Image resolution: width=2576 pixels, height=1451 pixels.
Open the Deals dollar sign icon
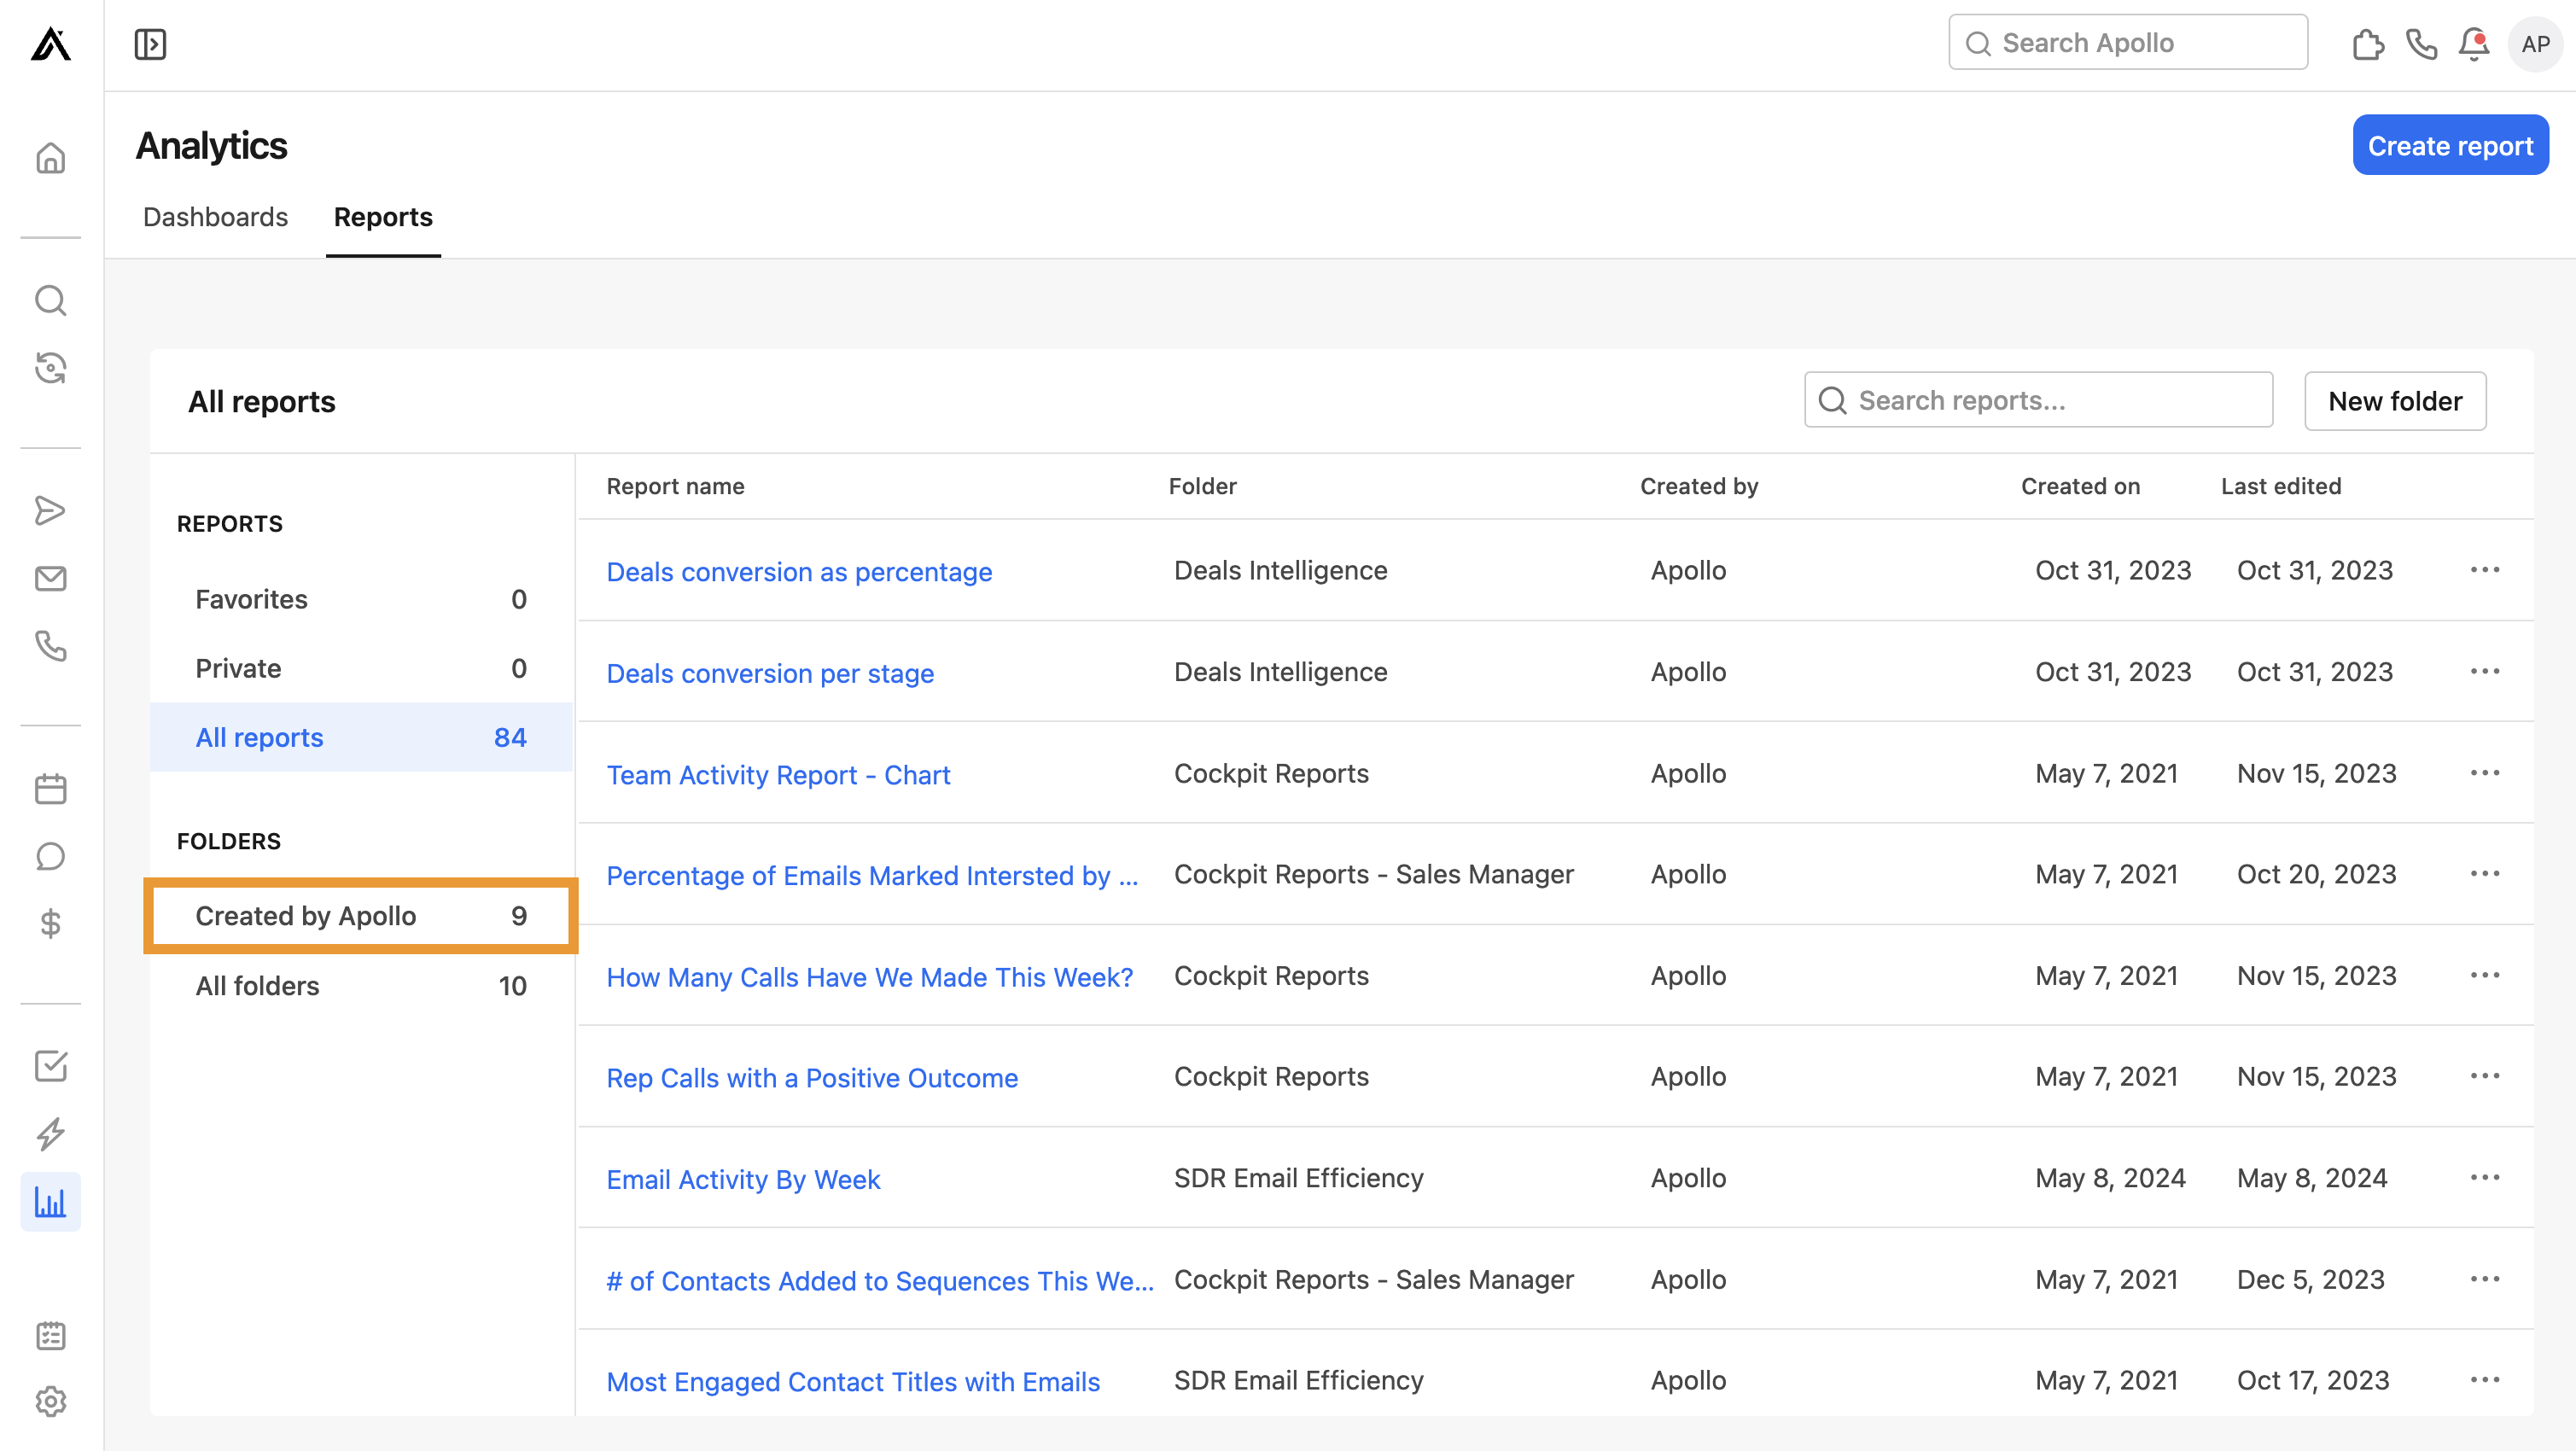[x=50, y=923]
